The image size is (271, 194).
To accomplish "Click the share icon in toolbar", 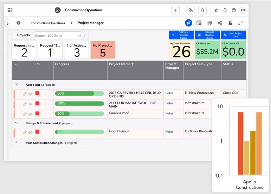I will [x=220, y=23].
